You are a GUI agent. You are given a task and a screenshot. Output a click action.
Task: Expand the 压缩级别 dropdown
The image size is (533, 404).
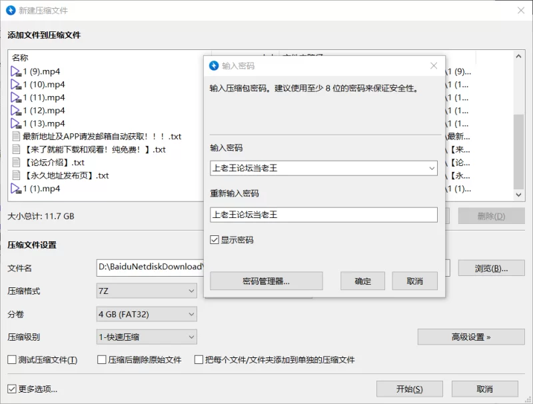coord(147,337)
